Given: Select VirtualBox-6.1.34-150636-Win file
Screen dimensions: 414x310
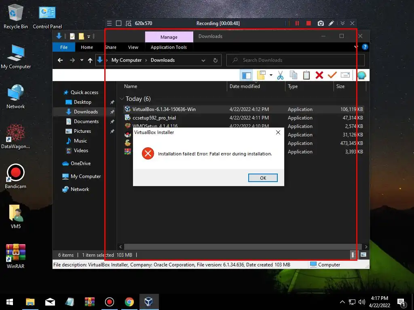Looking at the screenshot, I should coord(164,109).
